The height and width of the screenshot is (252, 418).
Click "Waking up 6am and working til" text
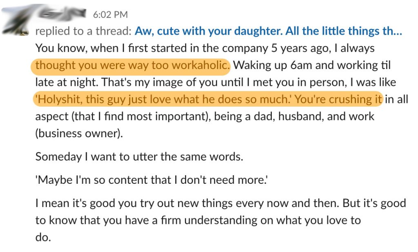312,65
